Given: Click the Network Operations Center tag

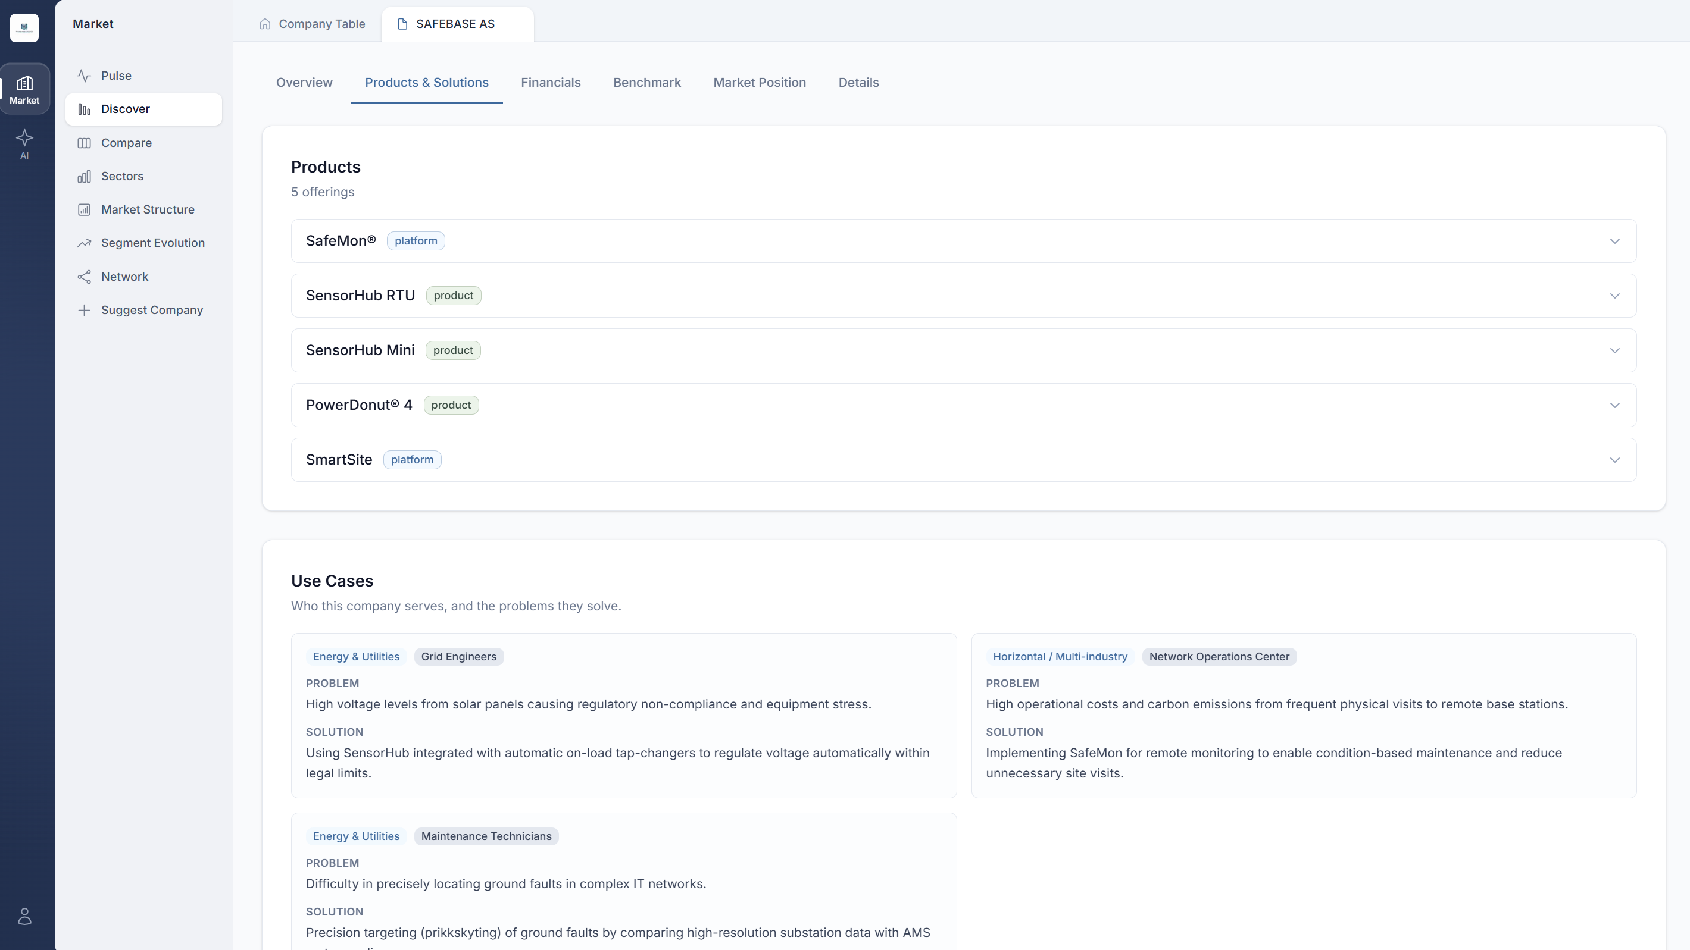Looking at the screenshot, I should (1219, 657).
